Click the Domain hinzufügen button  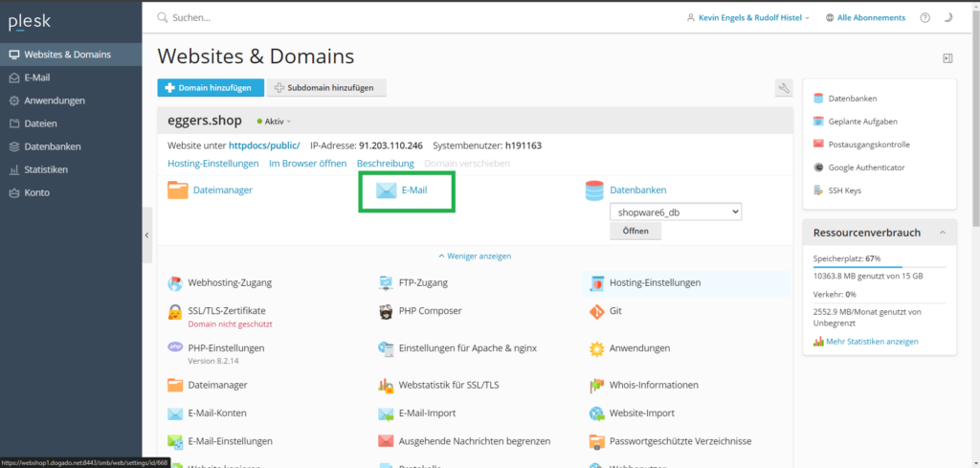(211, 88)
